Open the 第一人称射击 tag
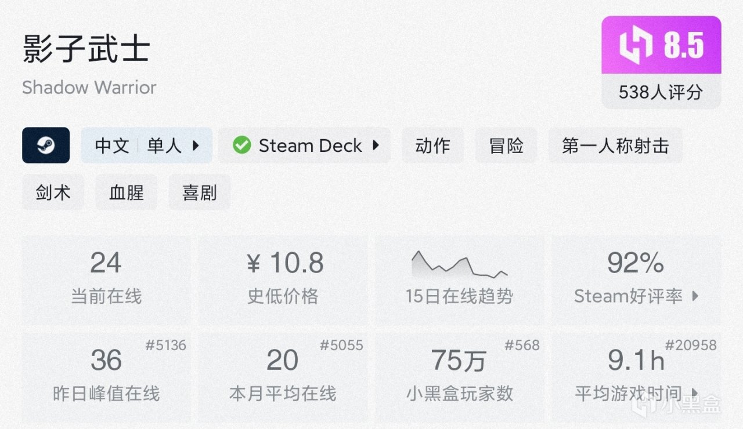The height and width of the screenshot is (429, 743). pos(615,146)
